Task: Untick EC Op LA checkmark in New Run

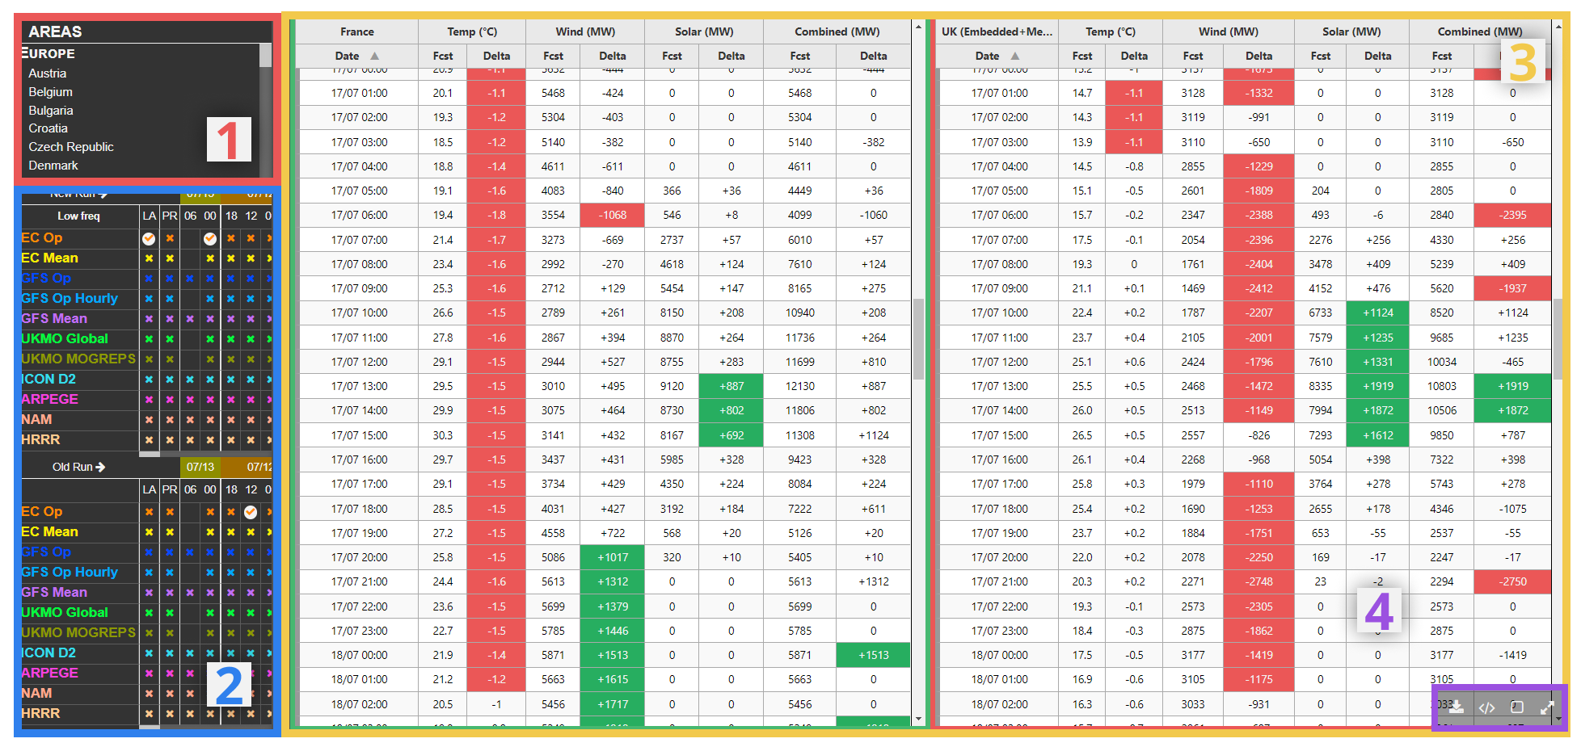Action: coord(149,238)
